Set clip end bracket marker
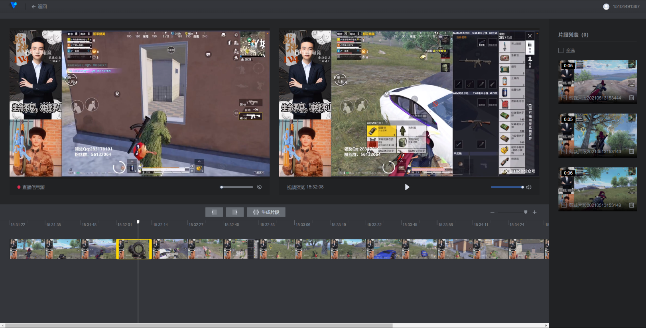The image size is (646, 328). [235, 212]
